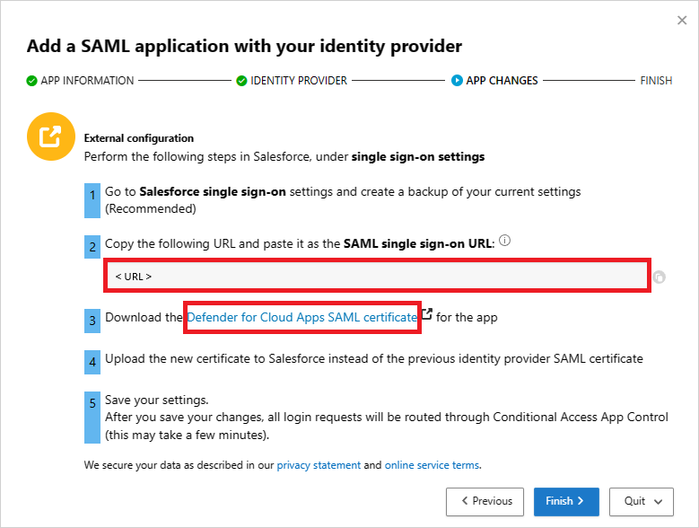Click the info icon beside SAML single sign-on URL
699x528 pixels.
click(504, 242)
